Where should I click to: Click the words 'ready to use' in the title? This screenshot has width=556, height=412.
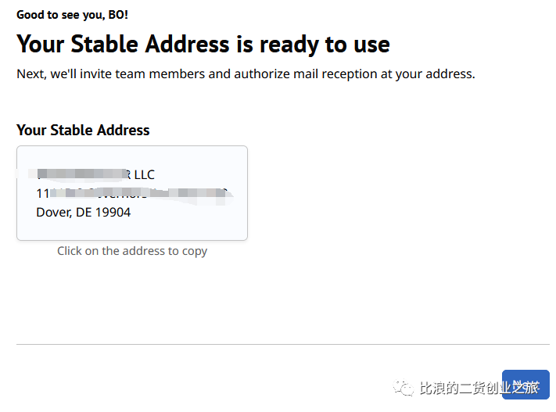pos(325,45)
